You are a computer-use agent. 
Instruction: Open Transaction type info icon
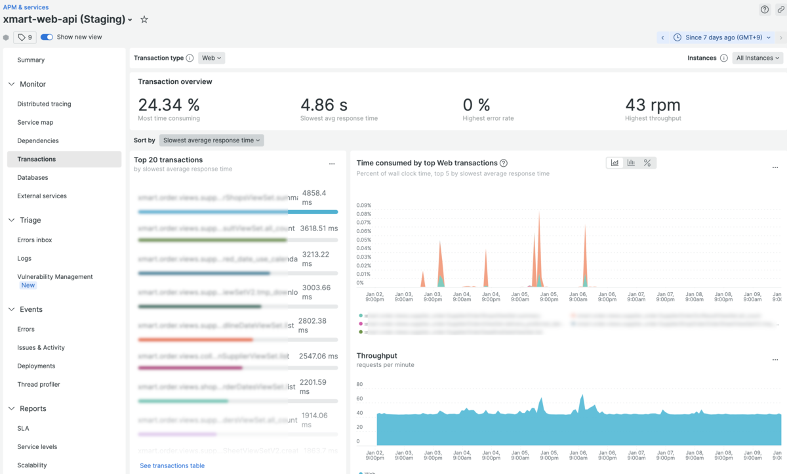click(190, 58)
